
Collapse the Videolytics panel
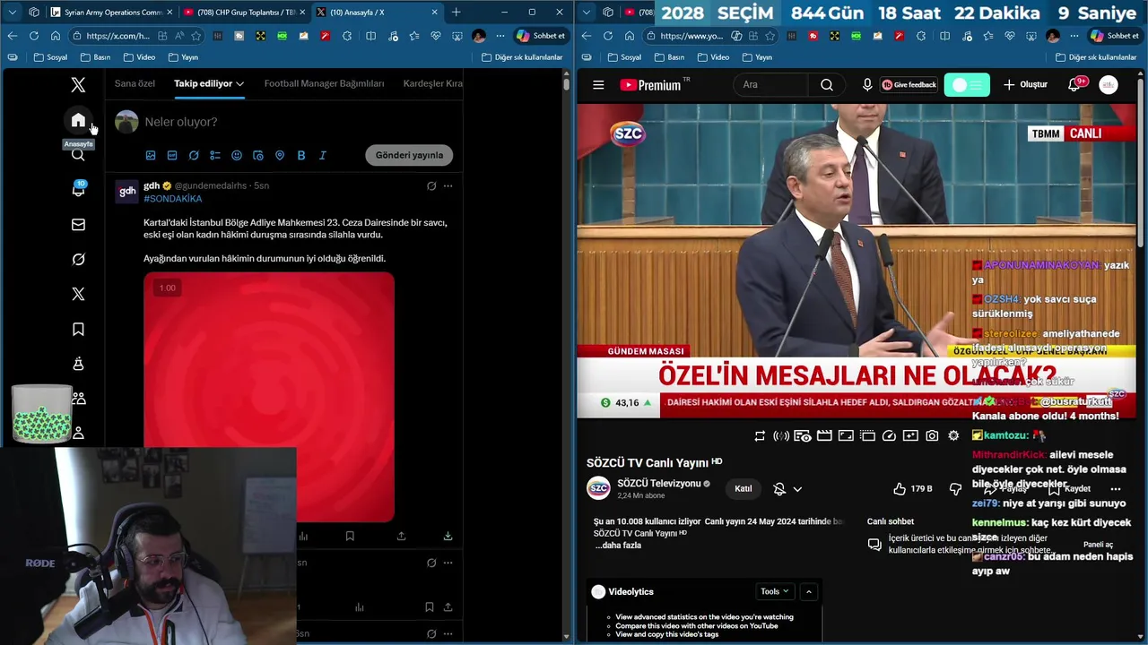(x=809, y=591)
